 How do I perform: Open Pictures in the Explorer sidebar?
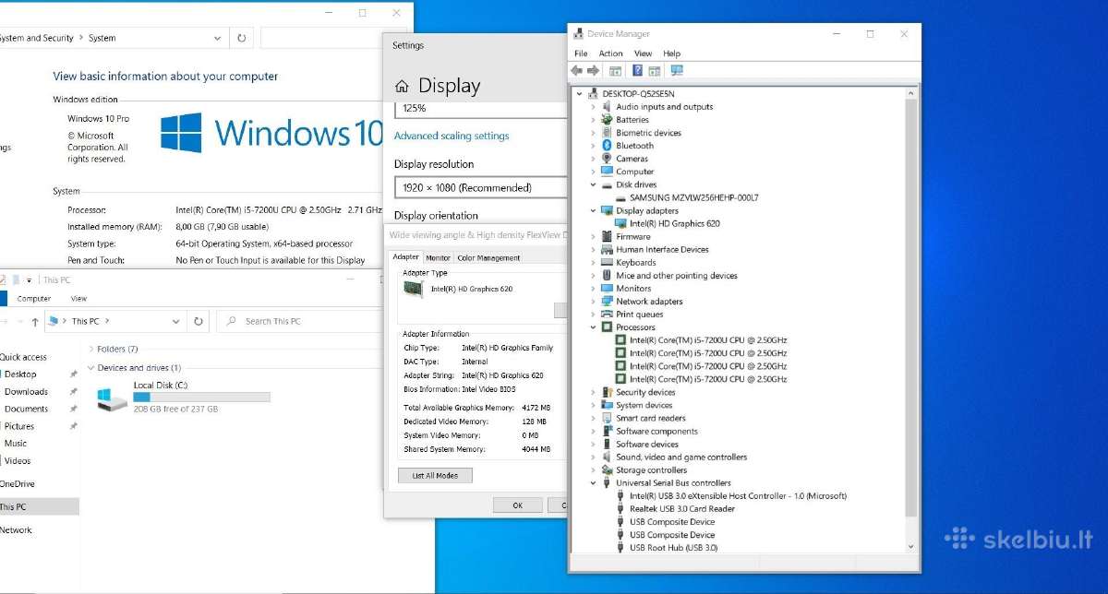[19, 426]
